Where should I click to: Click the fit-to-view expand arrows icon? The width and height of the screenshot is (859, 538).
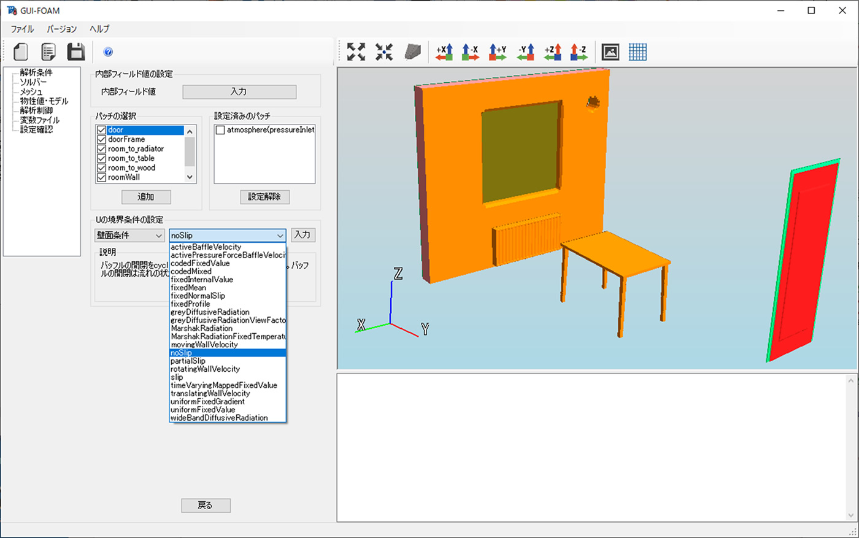tap(356, 52)
